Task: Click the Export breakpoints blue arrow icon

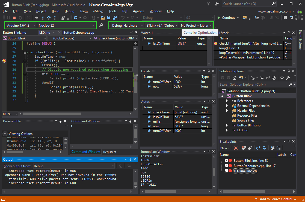Action: coord(258,148)
